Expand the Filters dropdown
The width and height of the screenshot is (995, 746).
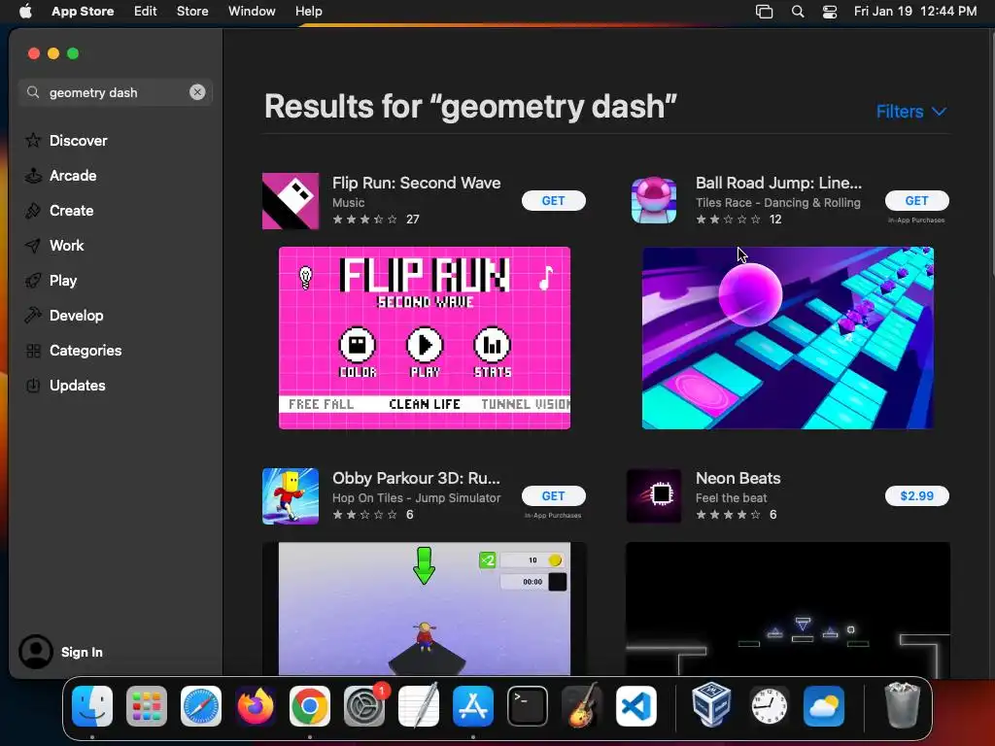(911, 112)
